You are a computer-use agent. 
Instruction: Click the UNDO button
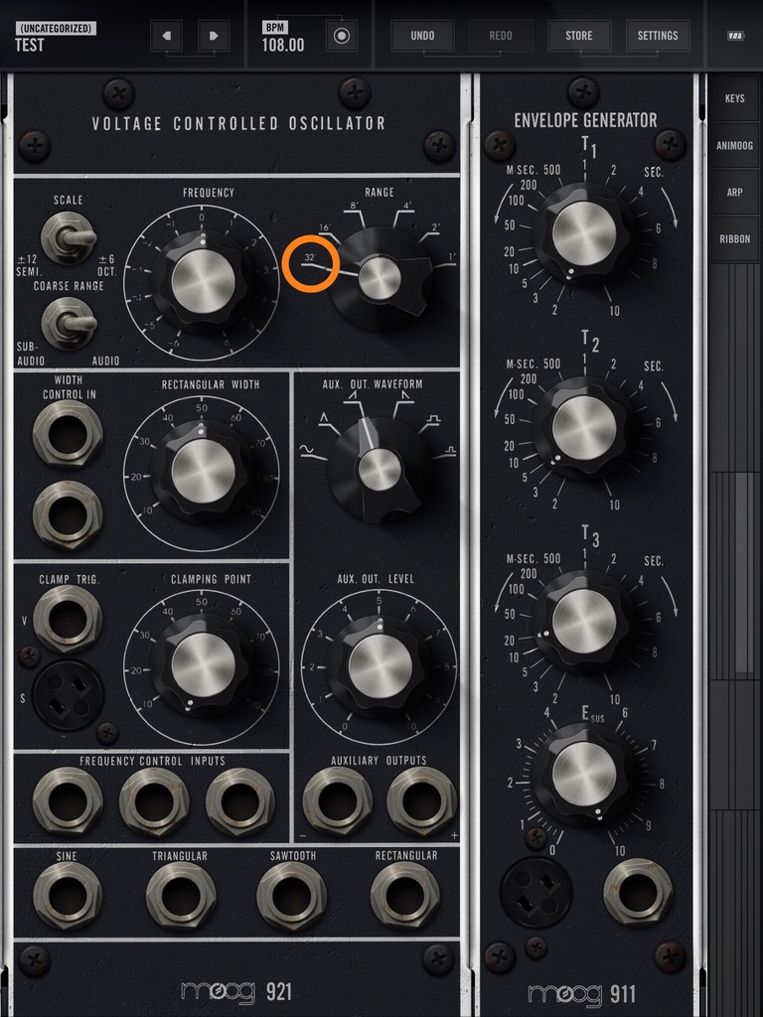tap(422, 36)
